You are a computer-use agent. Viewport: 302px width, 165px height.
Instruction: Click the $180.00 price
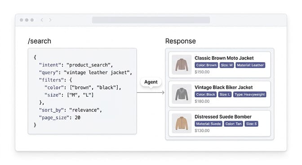click(x=202, y=101)
